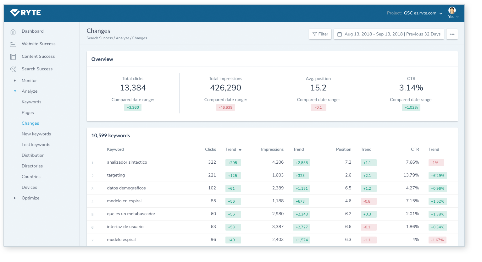The height and width of the screenshot is (262, 482).
Task: Click keyword 'datos demograficos'
Action: tap(126, 188)
